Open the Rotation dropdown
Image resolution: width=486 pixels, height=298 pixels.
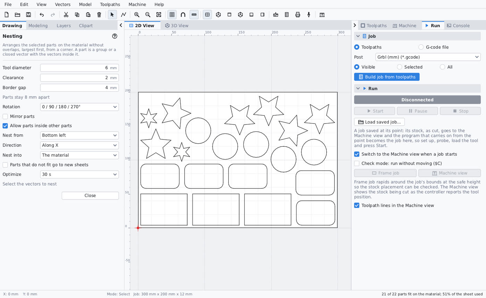tap(79, 107)
